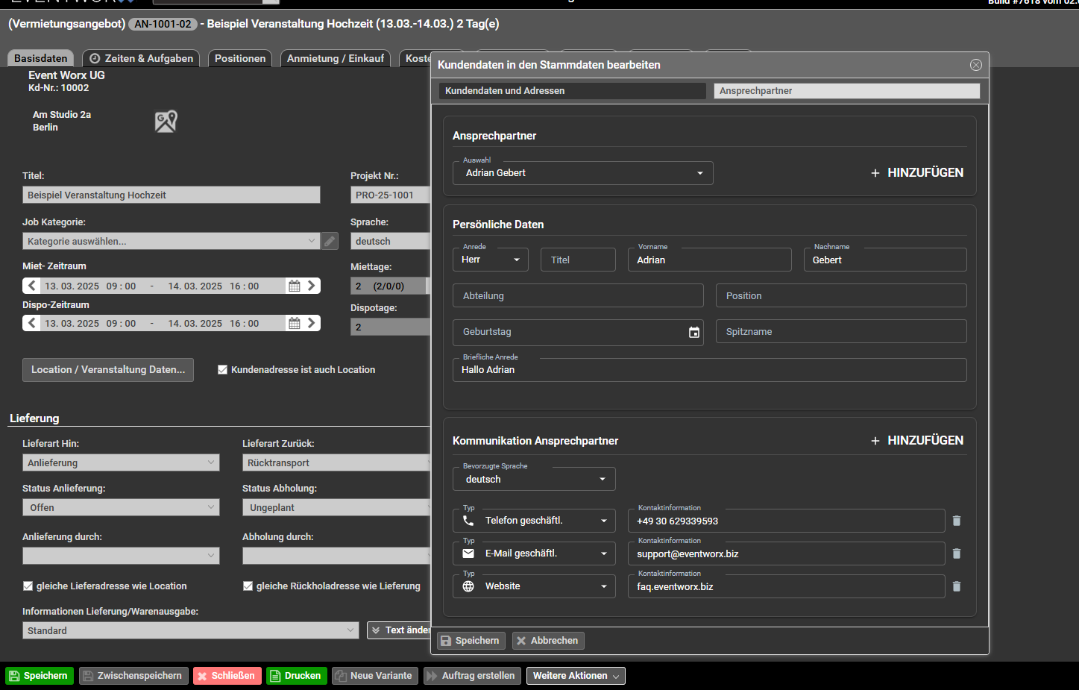Screen dimensions: 1079x690
Task: Toggle 'gleiche Rückholadresse wie Lieferung' checkbox
Action: (248, 586)
